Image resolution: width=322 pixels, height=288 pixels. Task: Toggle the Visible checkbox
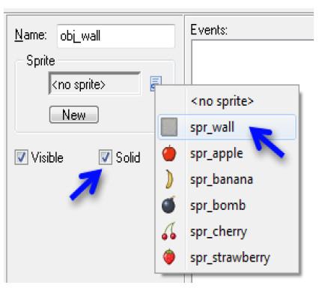point(21,157)
